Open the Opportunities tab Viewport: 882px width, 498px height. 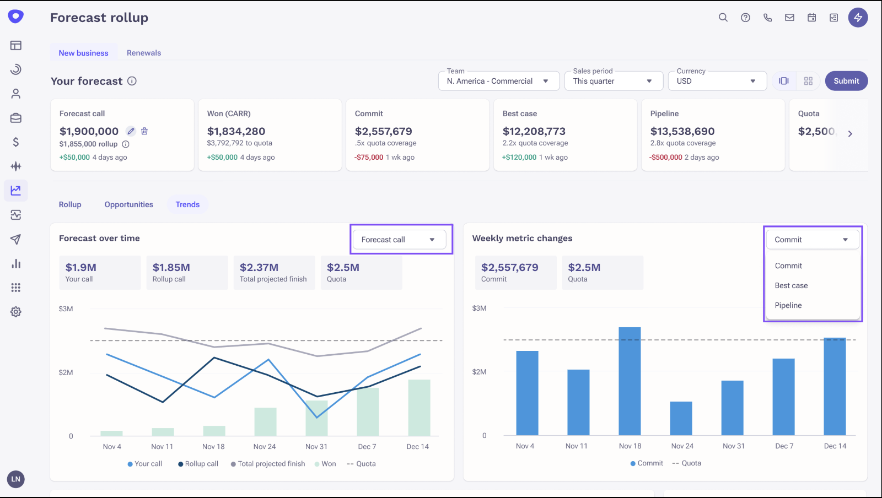point(129,204)
